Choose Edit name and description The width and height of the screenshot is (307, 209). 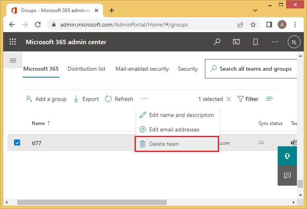(177, 115)
